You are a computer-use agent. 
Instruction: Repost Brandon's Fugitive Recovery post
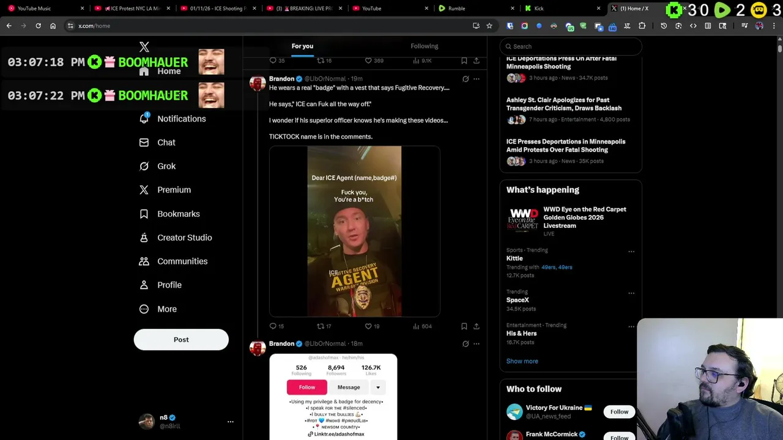click(324, 326)
